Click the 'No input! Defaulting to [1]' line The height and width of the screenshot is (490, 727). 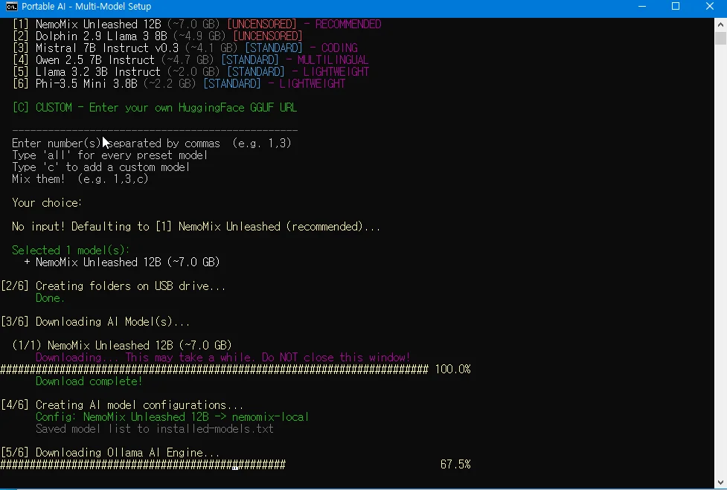[196, 227]
